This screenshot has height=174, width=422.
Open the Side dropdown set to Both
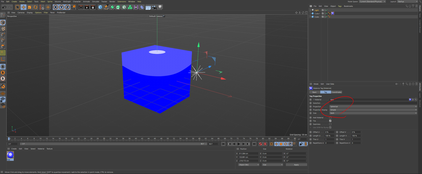pyautogui.click(x=373, y=113)
